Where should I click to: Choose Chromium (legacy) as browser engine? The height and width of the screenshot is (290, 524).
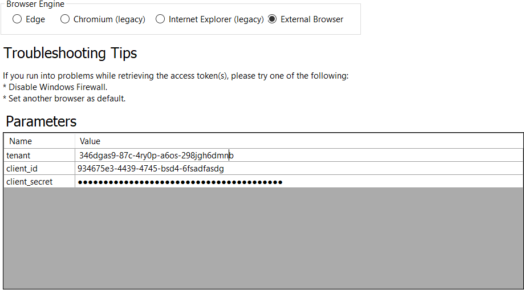[65, 19]
